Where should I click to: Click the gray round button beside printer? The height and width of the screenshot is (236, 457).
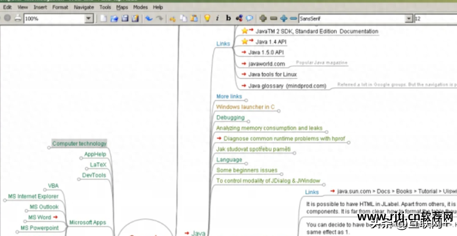(8, 18)
